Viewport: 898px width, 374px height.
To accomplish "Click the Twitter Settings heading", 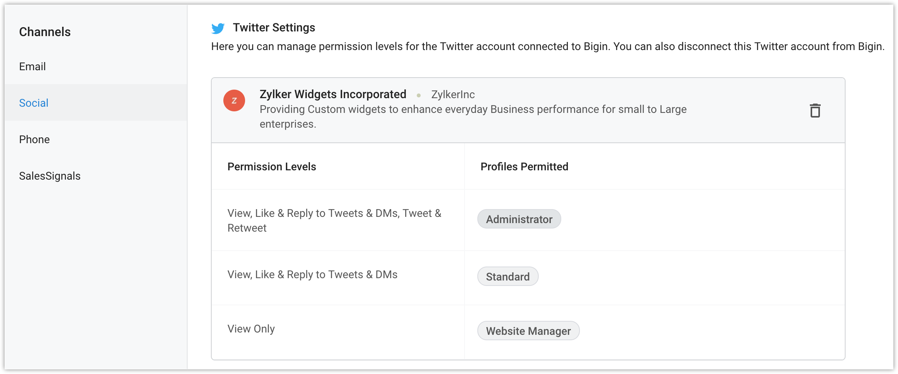I will 274,28.
